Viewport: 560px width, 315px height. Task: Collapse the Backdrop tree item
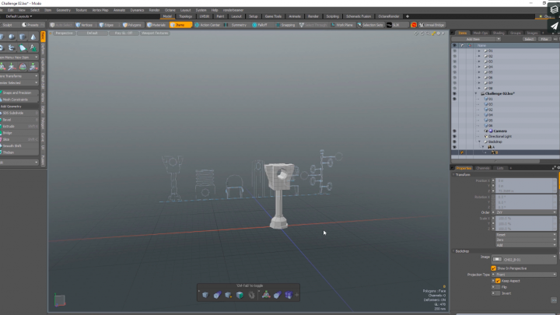point(481,142)
